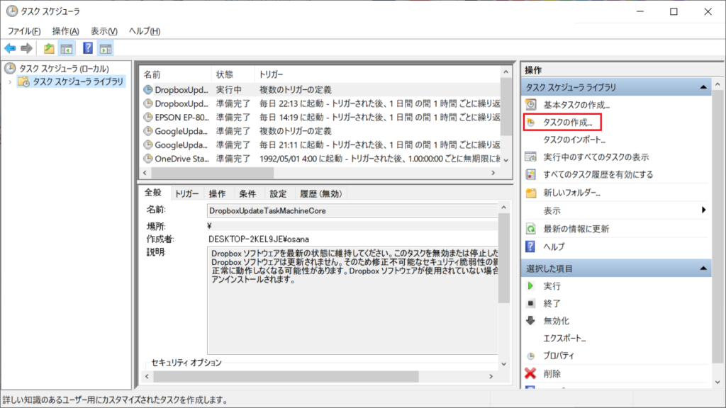Select the EPSON EP-80... task row
Image resolution: width=726 pixels, height=408 pixels.
[x=320, y=118]
